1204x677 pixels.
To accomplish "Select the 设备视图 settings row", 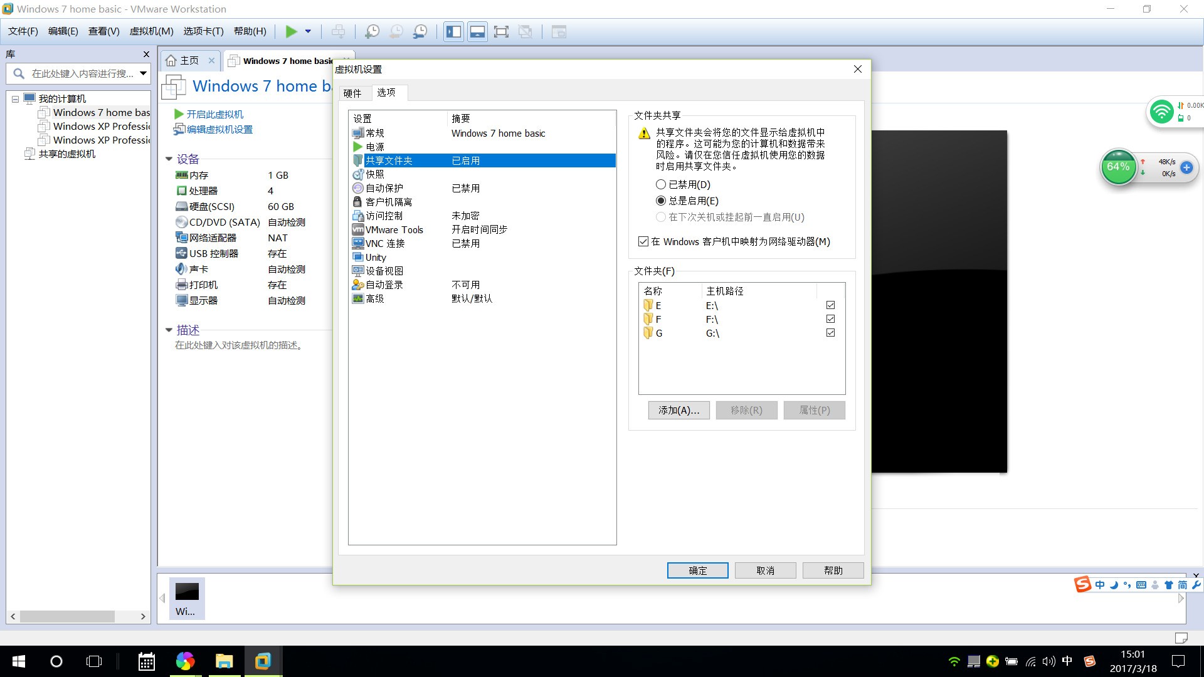I will click(x=483, y=271).
